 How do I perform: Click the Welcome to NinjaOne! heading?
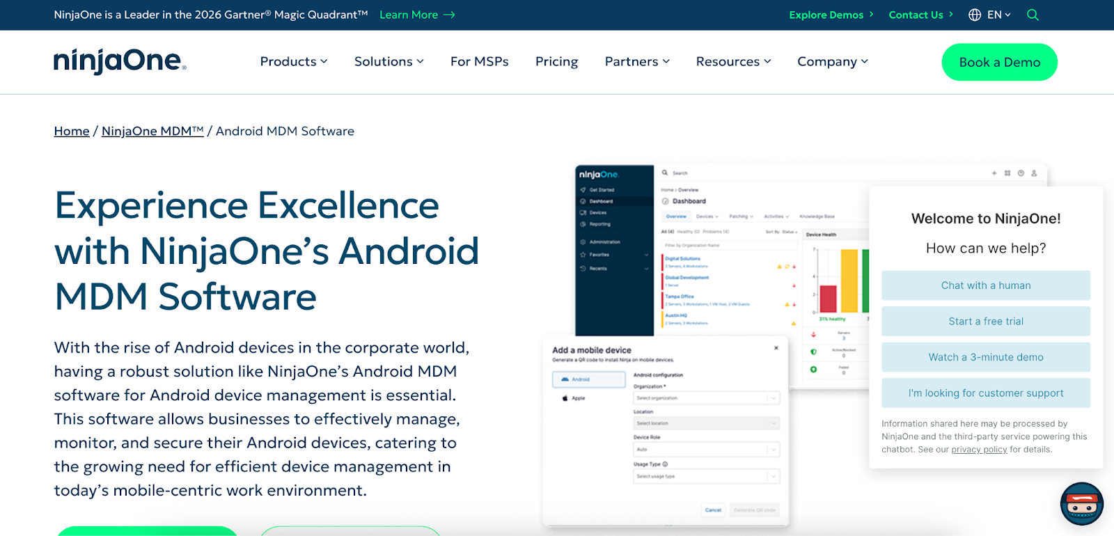[x=986, y=219]
